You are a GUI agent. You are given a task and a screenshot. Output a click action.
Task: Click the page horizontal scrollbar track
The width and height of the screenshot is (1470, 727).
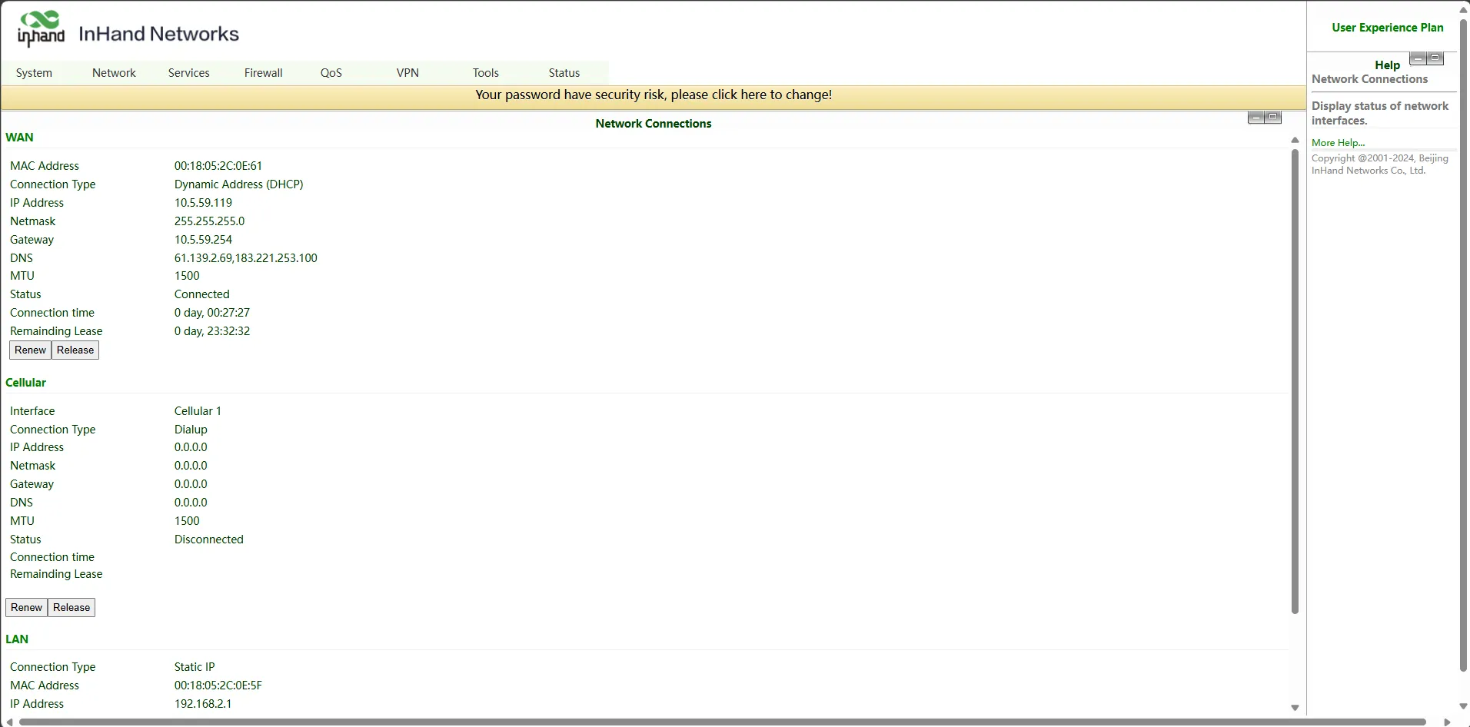(x=723, y=722)
